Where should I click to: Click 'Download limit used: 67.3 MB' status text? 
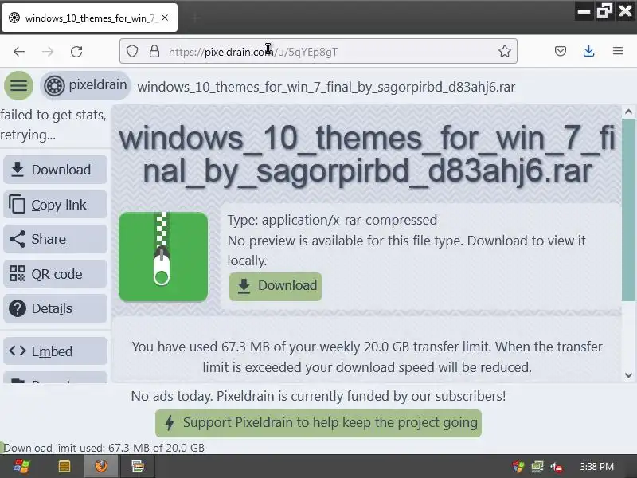104,448
